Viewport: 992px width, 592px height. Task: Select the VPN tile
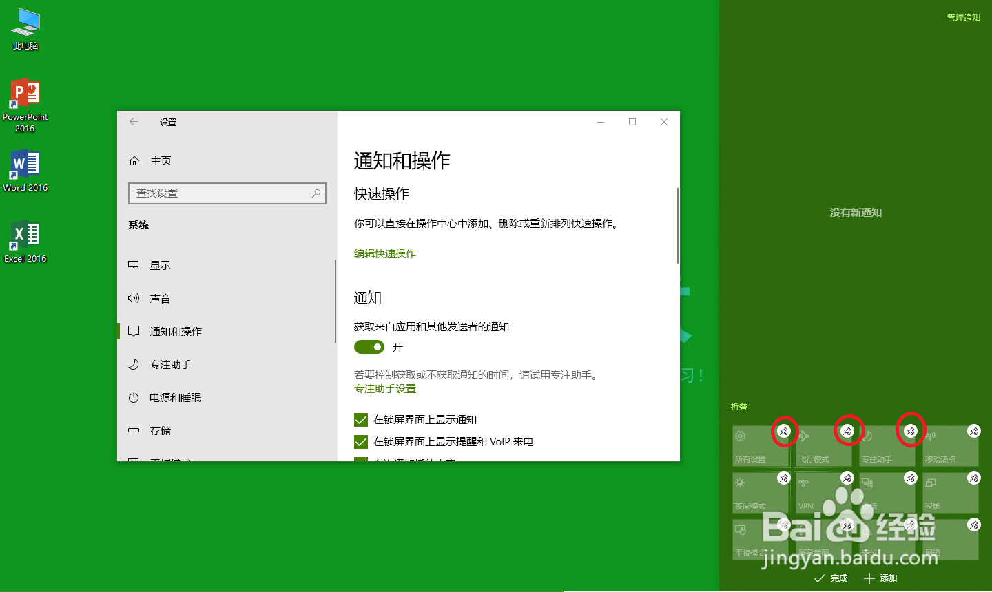pyautogui.click(x=823, y=493)
